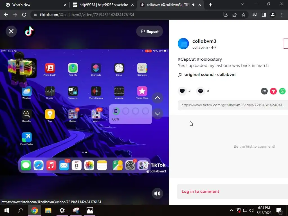Share this page icon in address bar
This screenshot has height=216, width=288.
pos(234,15)
